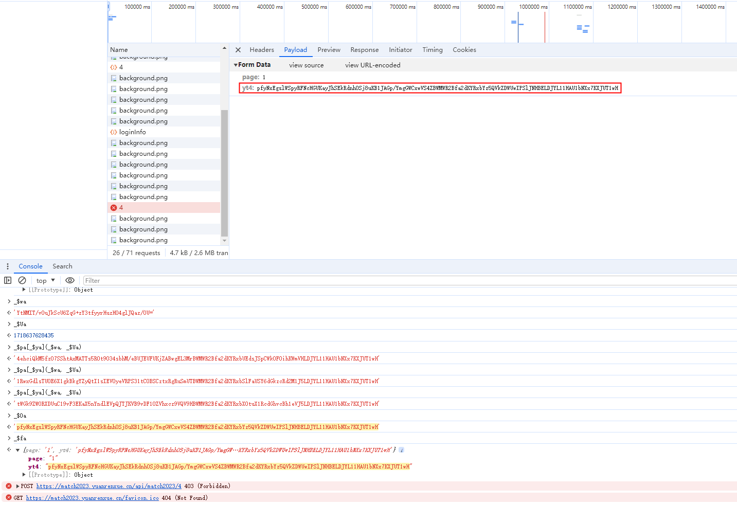Image resolution: width=737 pixels, height=505 pixels.
Task: Collapse the logged {page, yt4} object
Action: tap(18, 450)
